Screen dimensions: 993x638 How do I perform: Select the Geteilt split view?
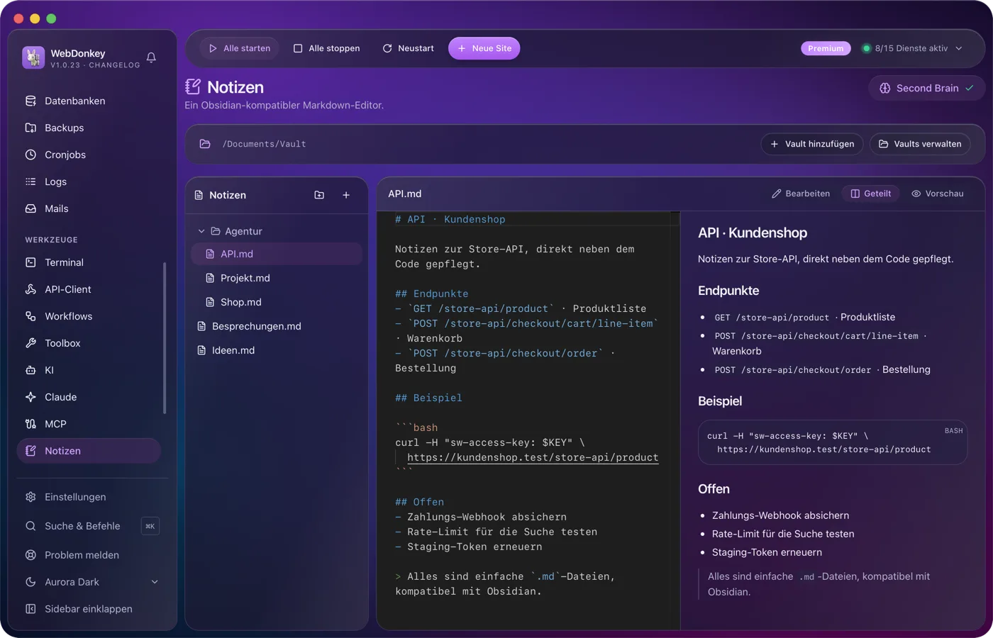(x=871, y=194)
